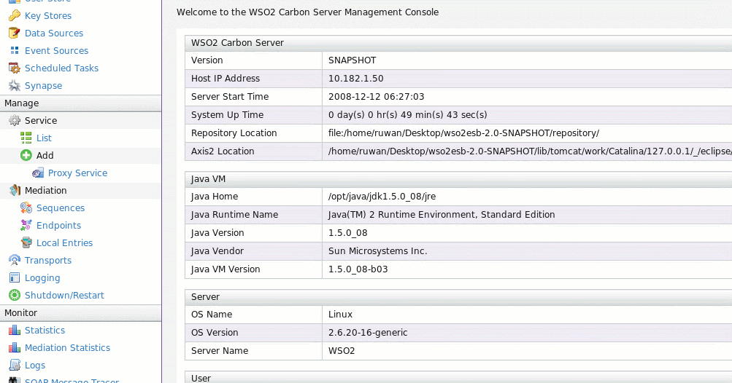
Task: Click the Mediation Statistics chart icon
Action: pos(15,347)
